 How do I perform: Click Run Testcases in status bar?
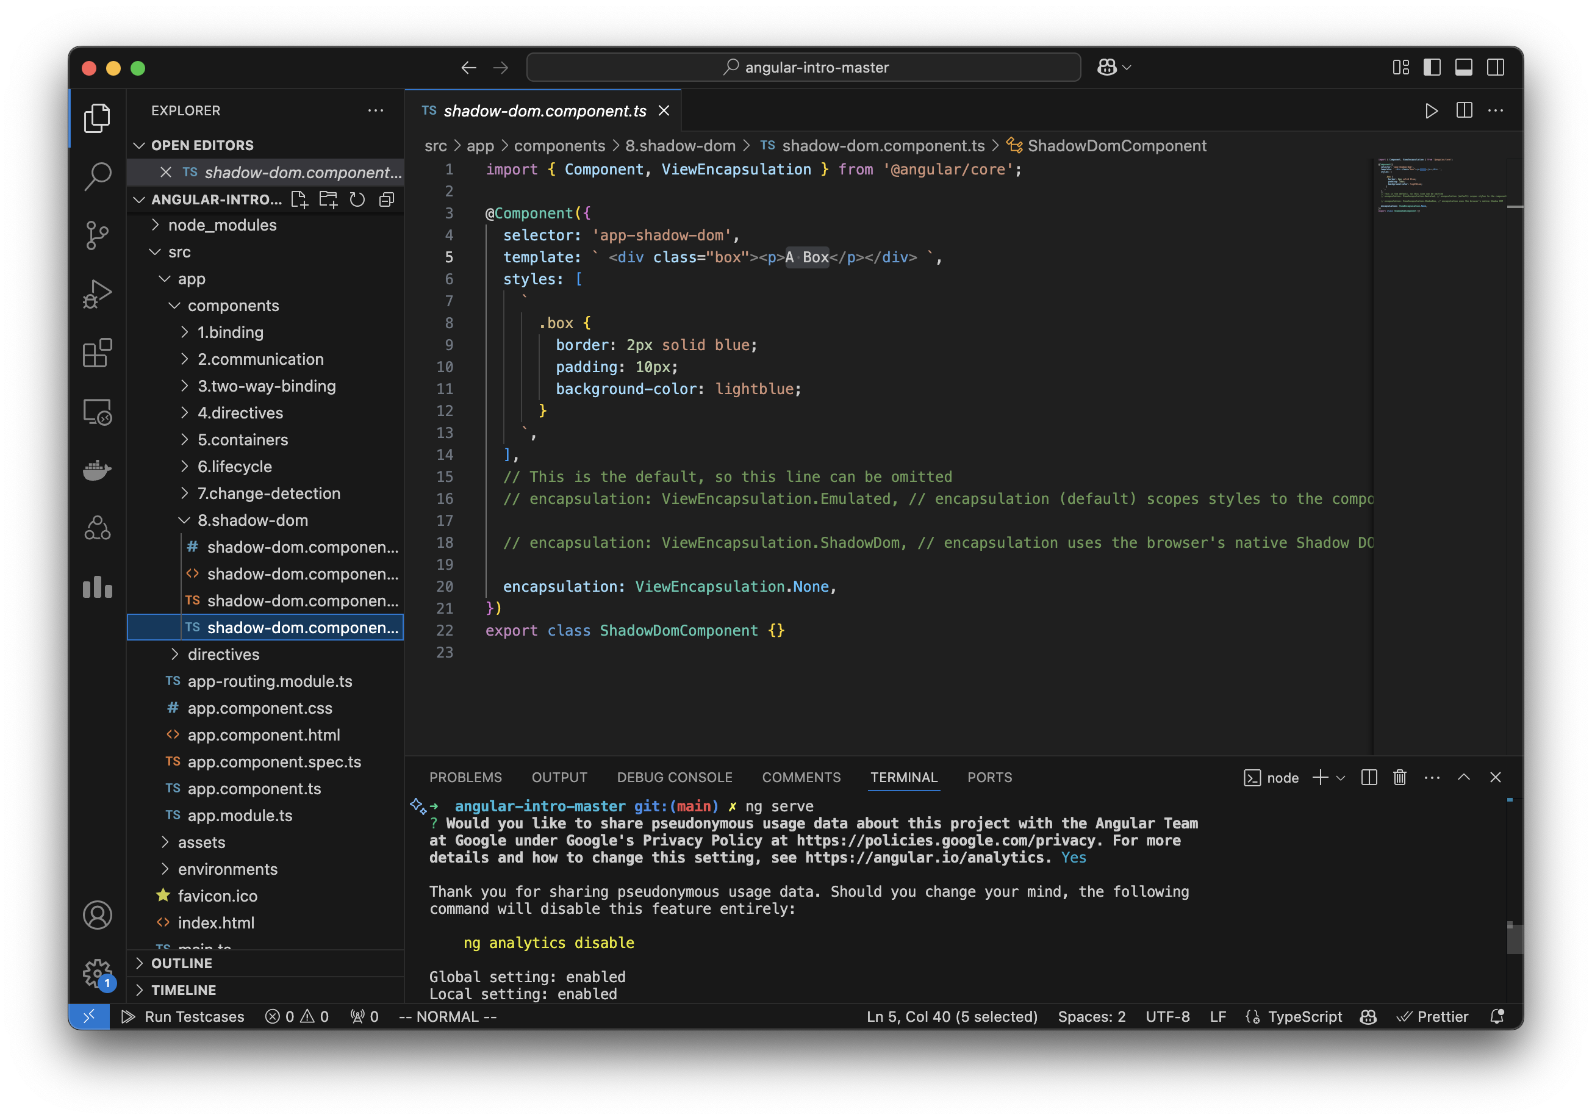(183, 1017)
